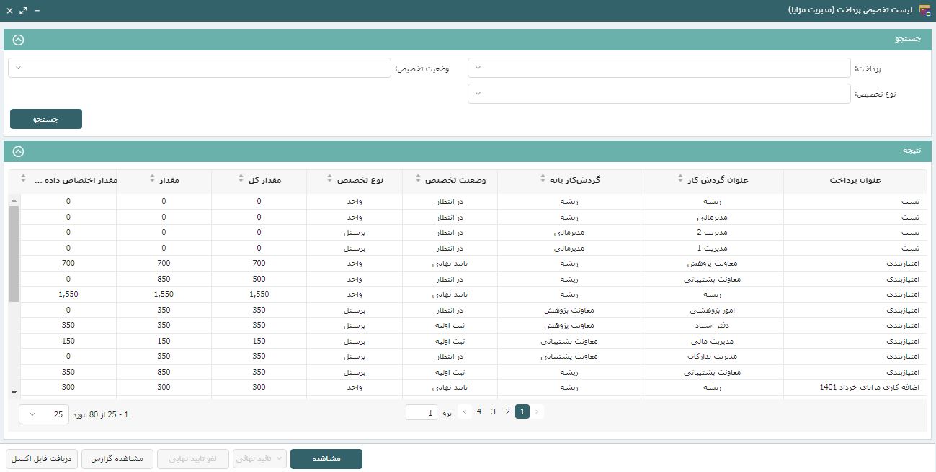Open the وضعیت تخصیص dropdown
The width and height of the screenshot is (936, 472).
pos(200,67)
